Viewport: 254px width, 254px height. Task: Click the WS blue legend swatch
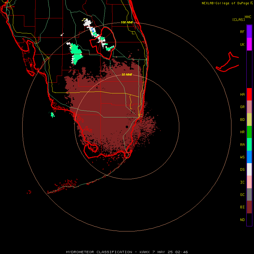249,157
